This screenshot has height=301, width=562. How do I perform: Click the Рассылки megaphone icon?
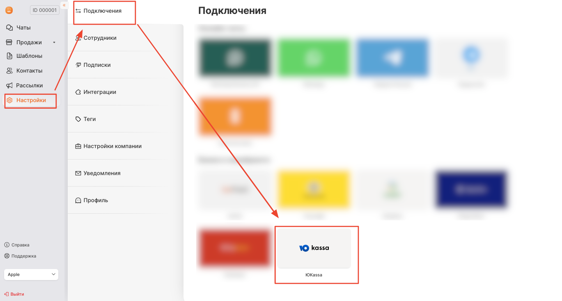coord(9,86)
